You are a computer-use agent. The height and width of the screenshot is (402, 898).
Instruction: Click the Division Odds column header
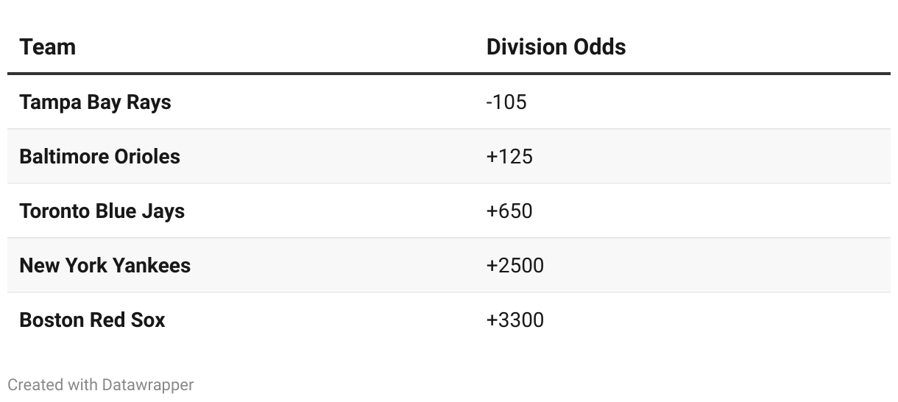pyautogui.click(x=556, y=47)
